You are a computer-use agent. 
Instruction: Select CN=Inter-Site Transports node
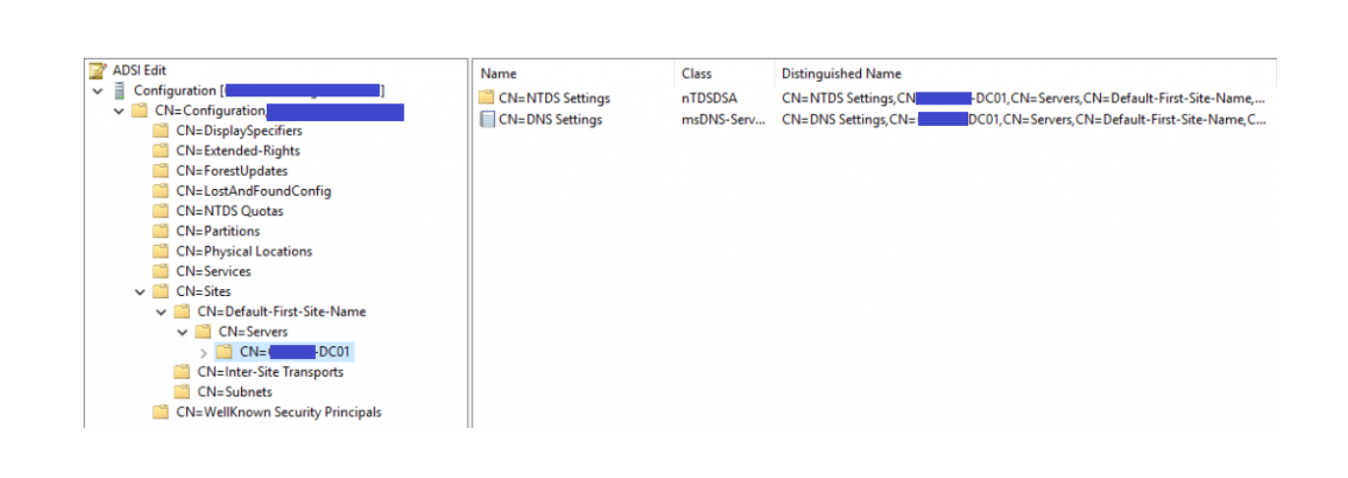(x=271, y=372)
